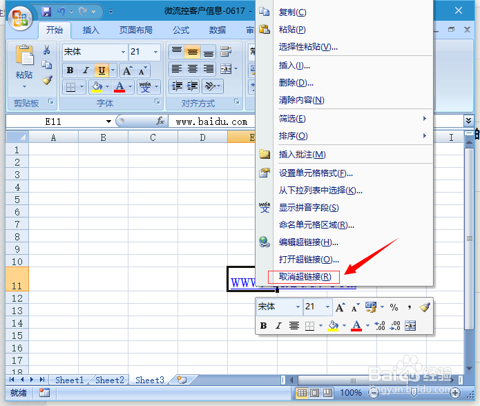
Task: Set bottom vertical alignment
Action: [209, 51]
